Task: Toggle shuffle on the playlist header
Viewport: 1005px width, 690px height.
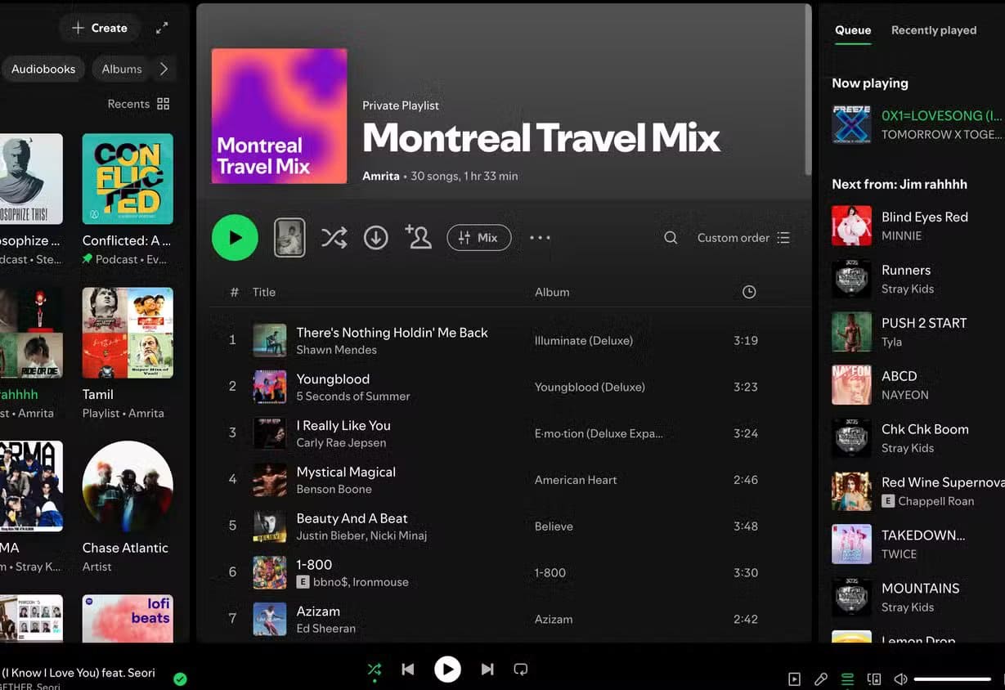Action: pyautogui.click(x=334, y=238)
